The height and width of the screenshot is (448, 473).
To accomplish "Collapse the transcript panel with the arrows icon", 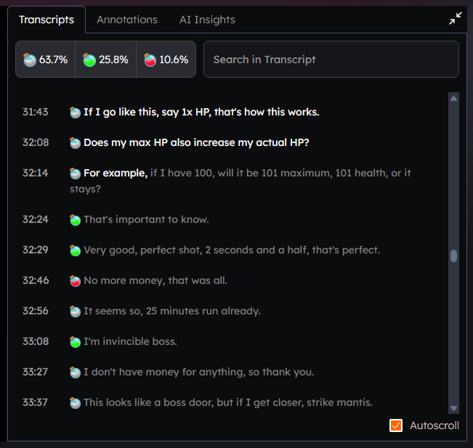I will 456,18.
